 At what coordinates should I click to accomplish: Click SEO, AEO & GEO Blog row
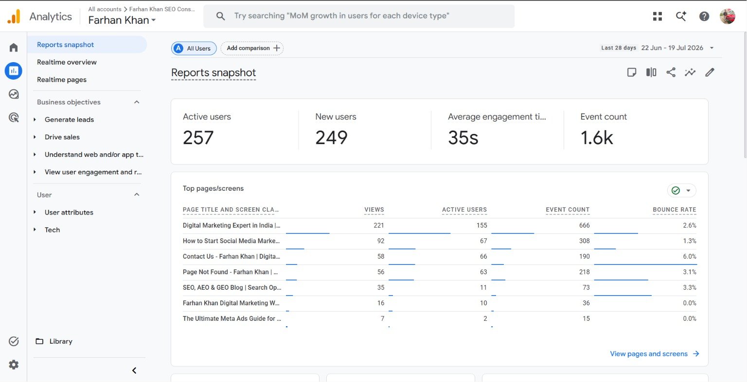(440, 288)
